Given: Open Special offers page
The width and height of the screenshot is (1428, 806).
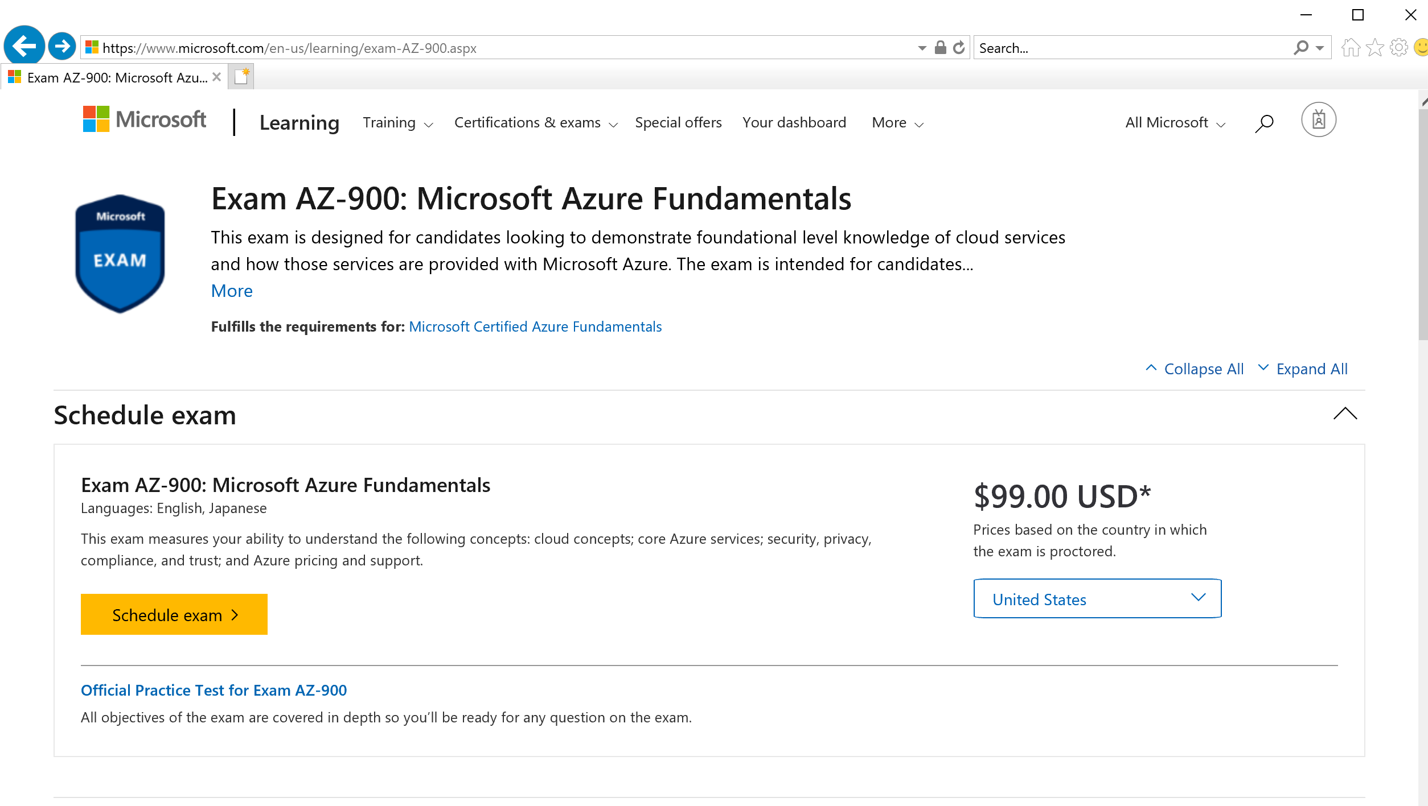Looking at the screenshot, I should click(x=678, y=122).
